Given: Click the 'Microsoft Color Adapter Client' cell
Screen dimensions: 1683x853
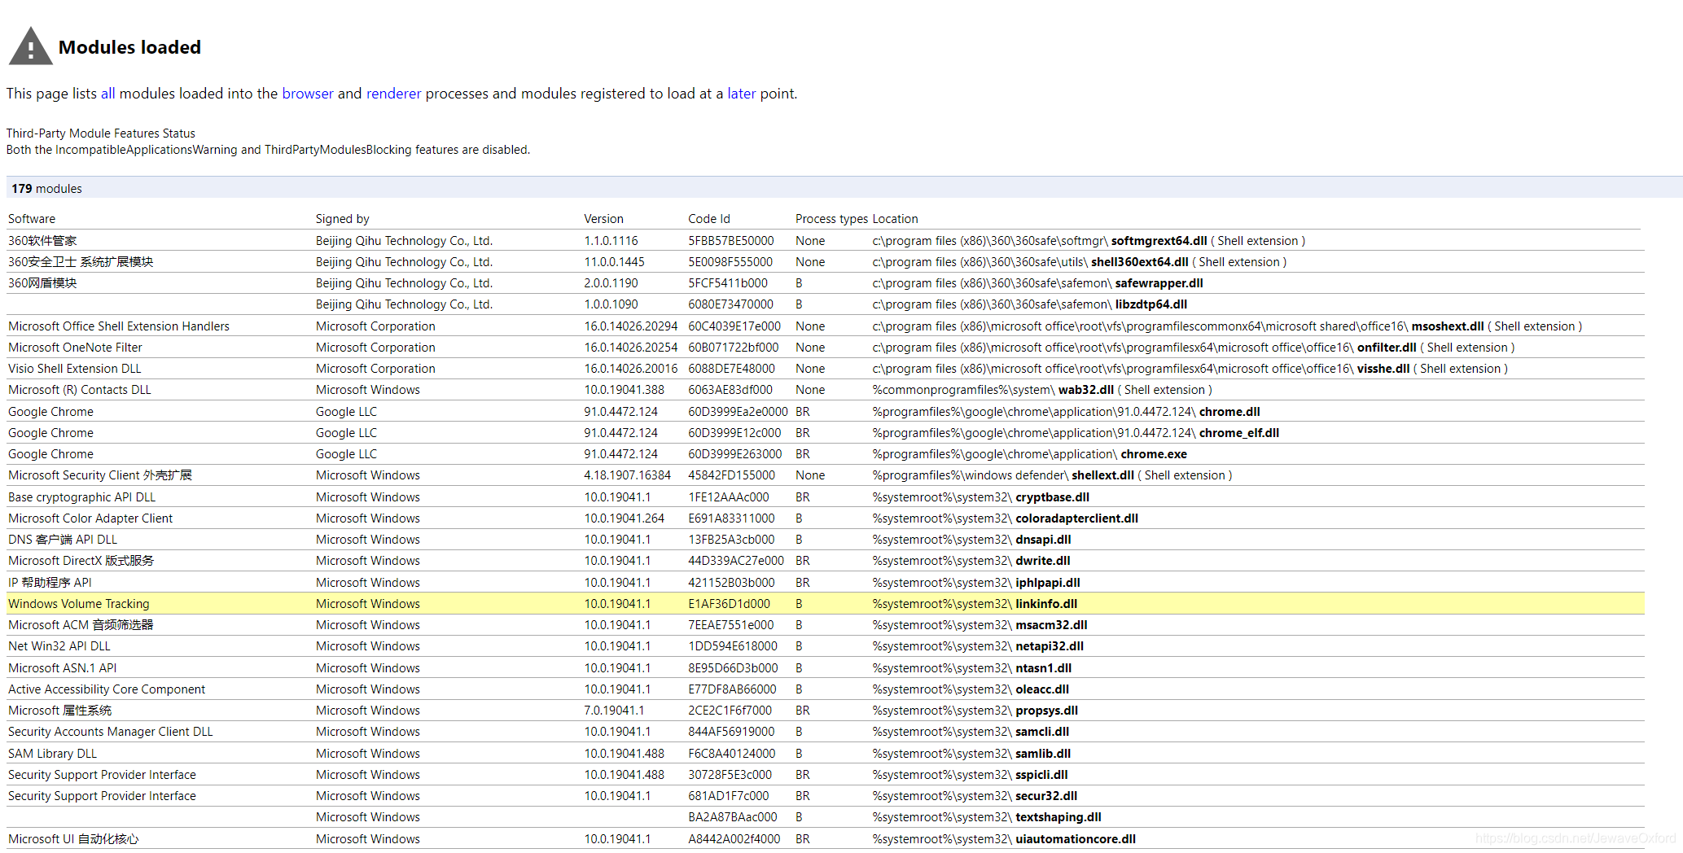Looking at the screenshot, I should (x=90, y=518).
